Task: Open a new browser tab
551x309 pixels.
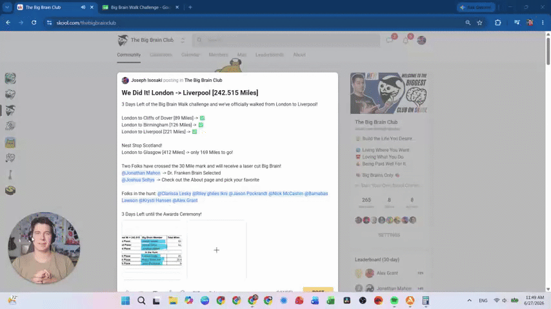Action: (x=190, y=7)
